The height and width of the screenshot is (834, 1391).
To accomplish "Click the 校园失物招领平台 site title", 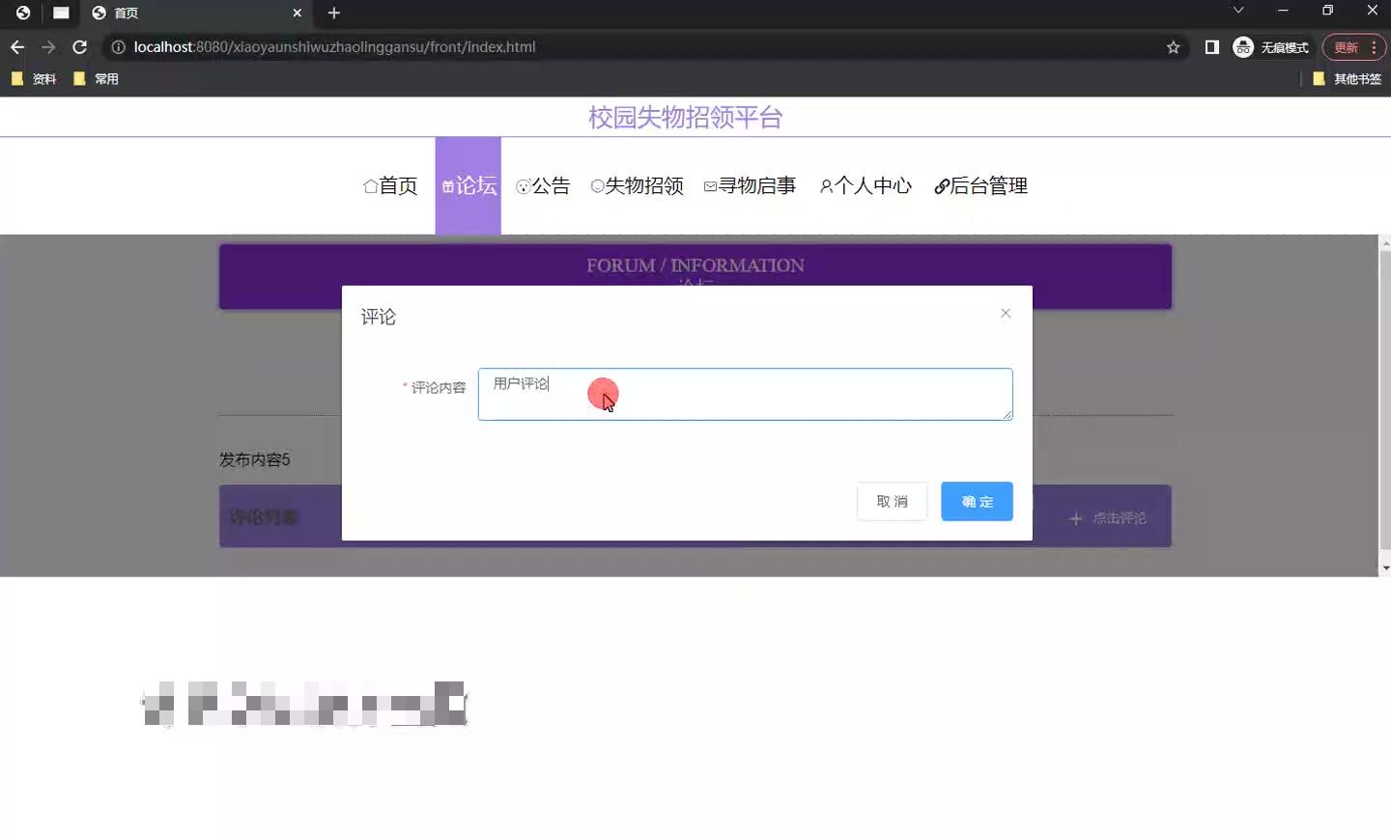I will click(686, 118).
